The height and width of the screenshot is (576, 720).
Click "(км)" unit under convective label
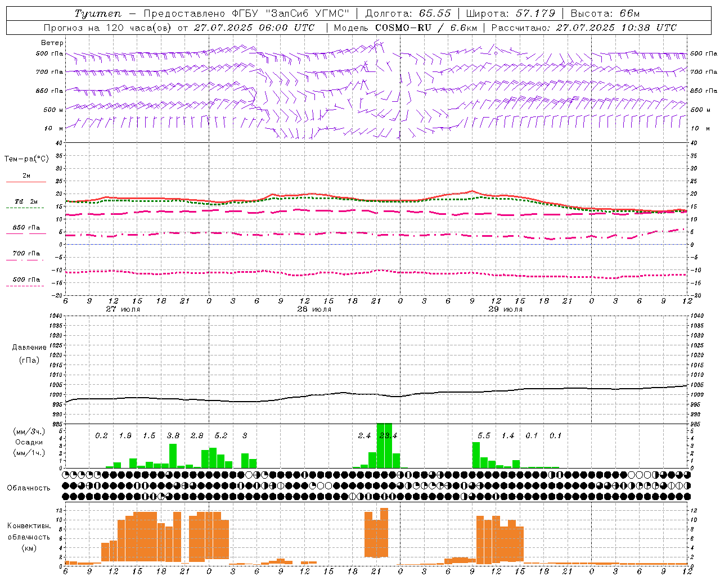coord(29,548)
